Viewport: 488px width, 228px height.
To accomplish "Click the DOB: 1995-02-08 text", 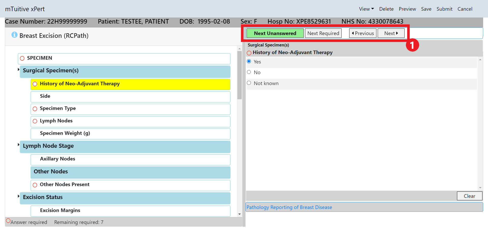I will coord(205,21).
